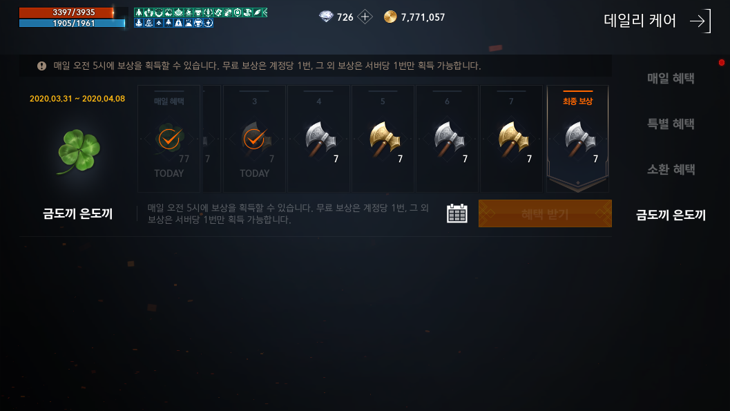
Task: Open the 특별 혜택 tab
Action: tap(671, 124)
